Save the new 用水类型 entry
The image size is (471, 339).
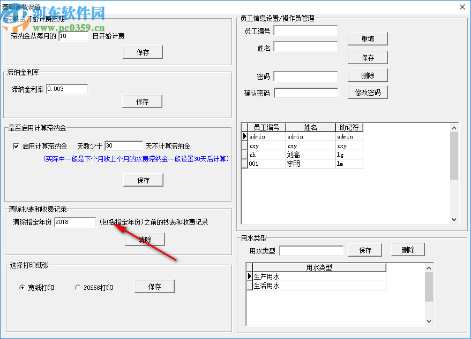tap(365, 250)
